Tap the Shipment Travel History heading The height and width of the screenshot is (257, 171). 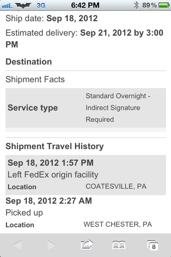tap(55, 146)
